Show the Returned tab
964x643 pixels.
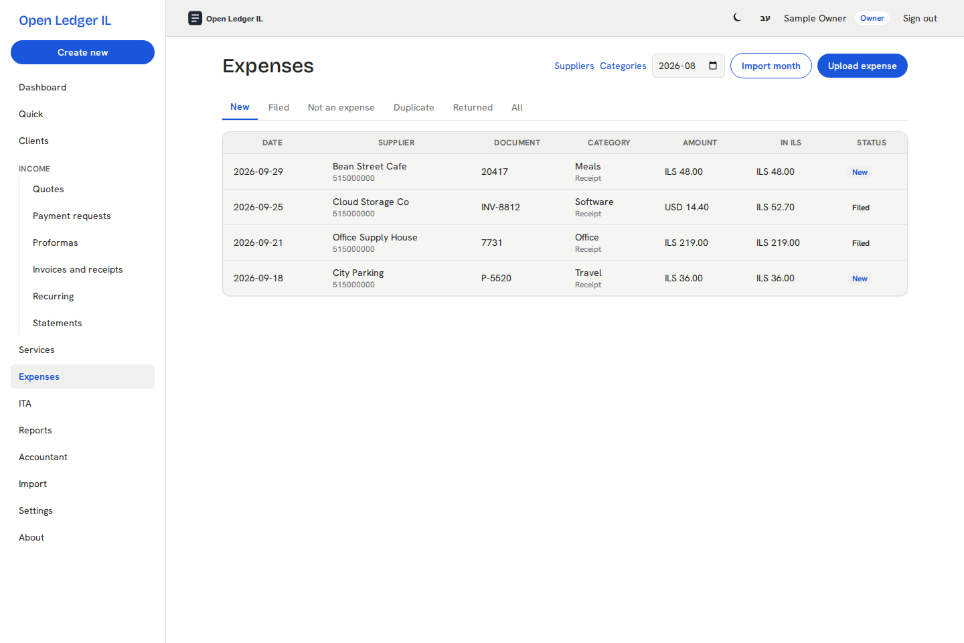coord(473,107)
